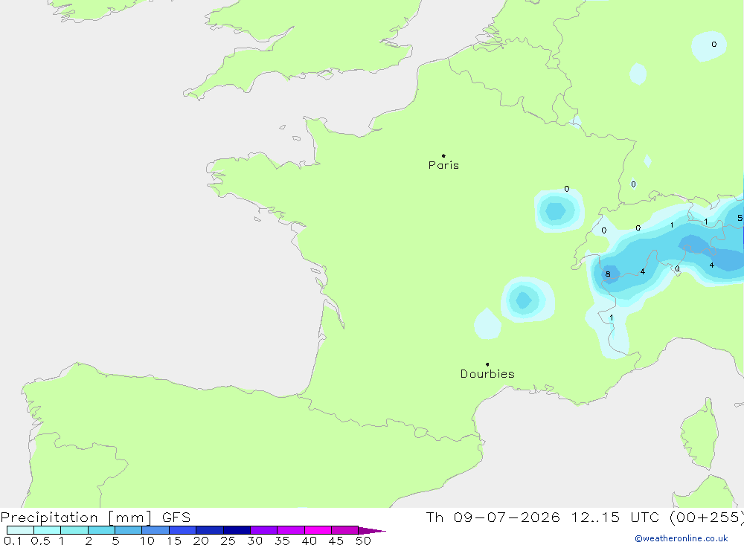Select the 5–10 mm legend swatch
The width and height of the screenshot is (744, 545).
click(129, 530)
